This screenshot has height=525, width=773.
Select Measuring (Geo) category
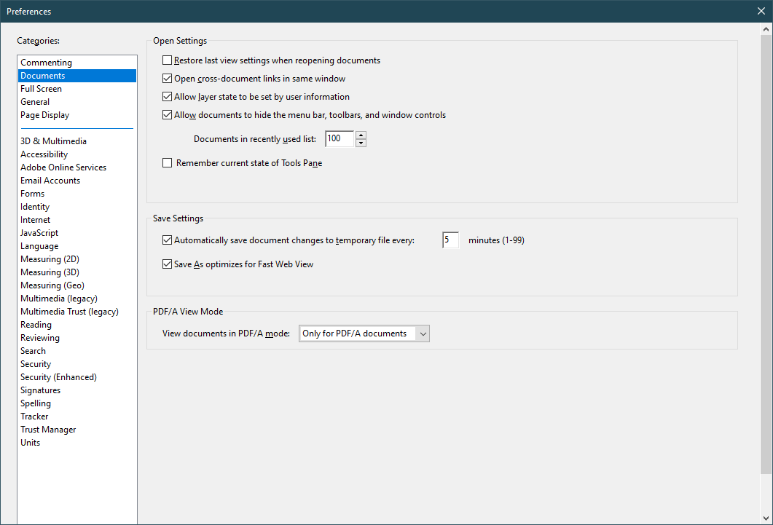pyautogui.click(x=77, y=285)
